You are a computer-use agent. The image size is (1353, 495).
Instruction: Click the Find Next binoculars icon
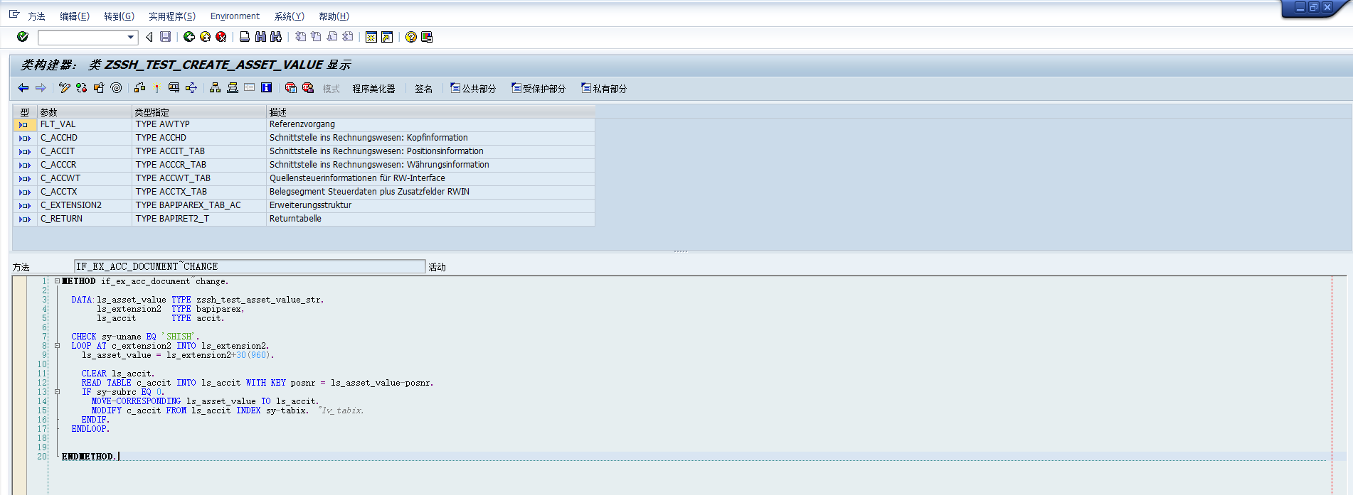[276, 37]
